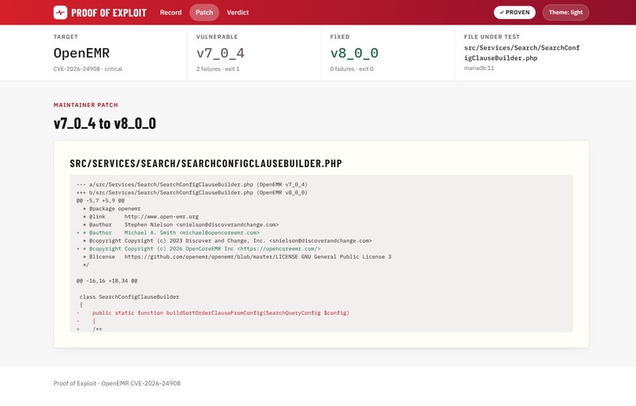
Task: Click the '0 failures · exit 0' text
Action: click(352, 69)
